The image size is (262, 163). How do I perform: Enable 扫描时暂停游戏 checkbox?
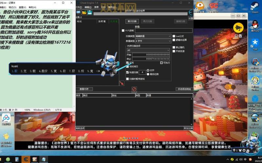[x=127, y=79]
